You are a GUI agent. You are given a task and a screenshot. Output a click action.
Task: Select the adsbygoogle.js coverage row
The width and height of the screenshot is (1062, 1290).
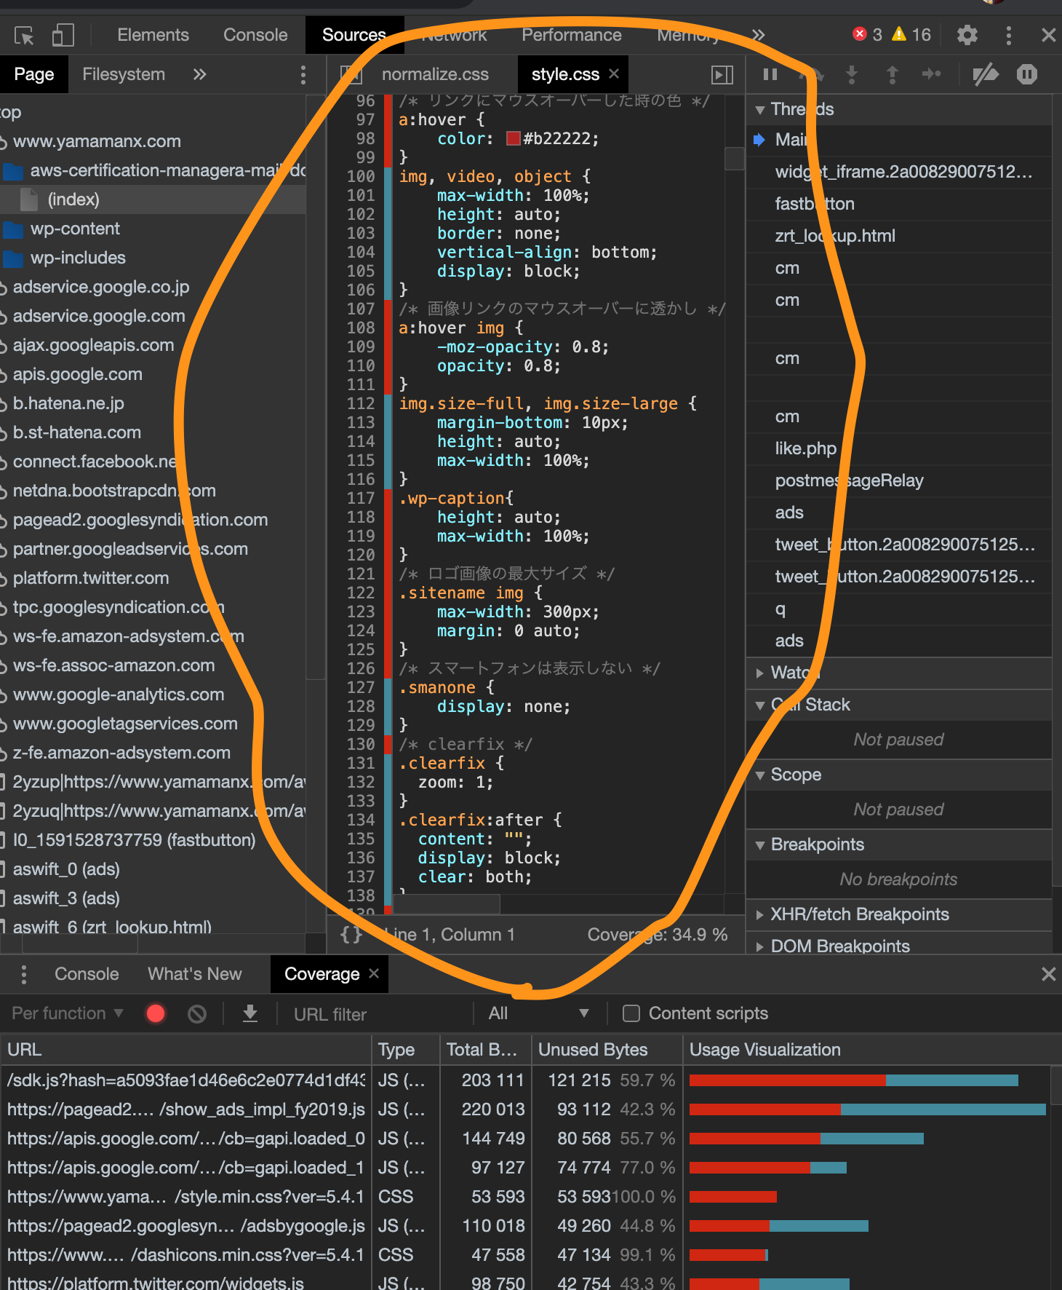coord(525,1226)
